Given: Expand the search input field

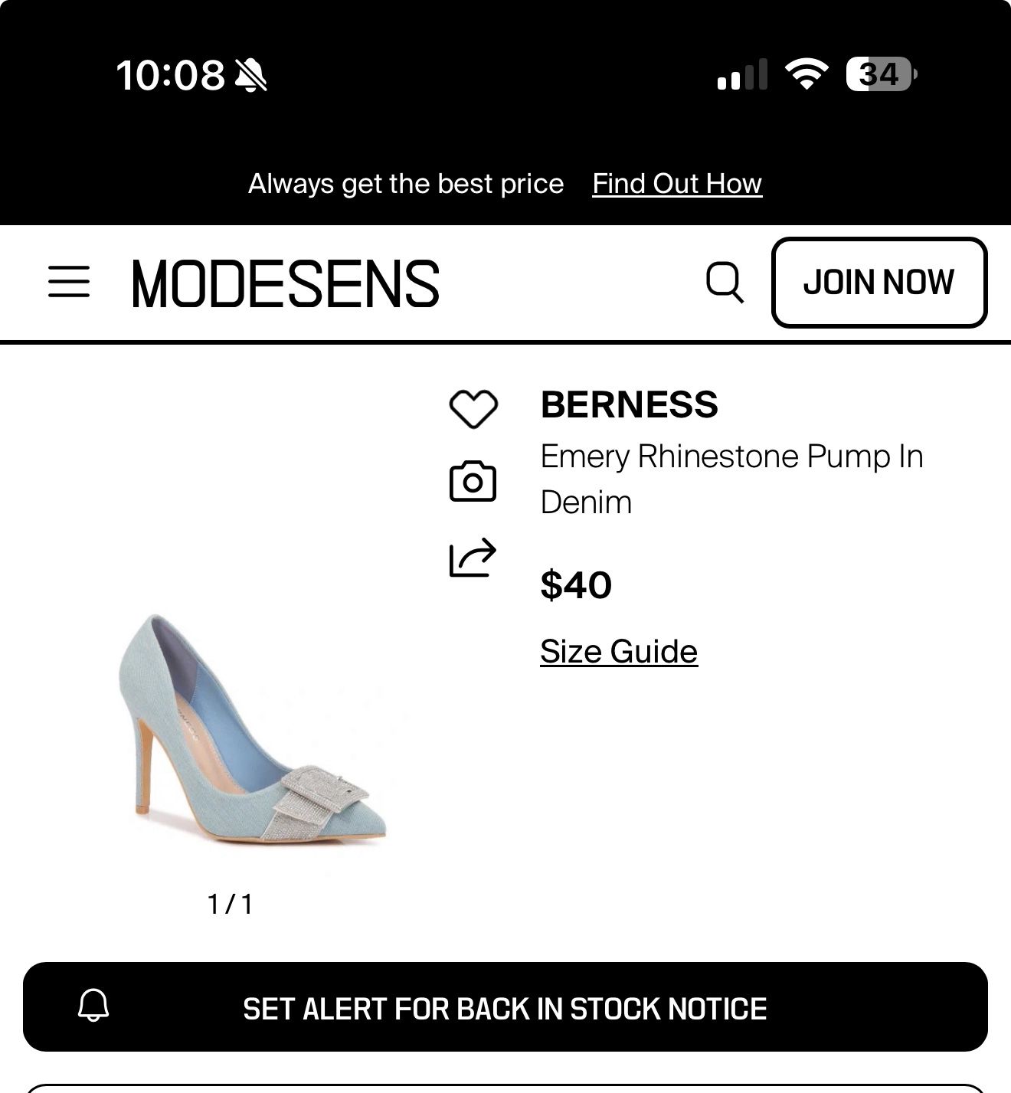Looking at the screenshot, I should point(726,282).
